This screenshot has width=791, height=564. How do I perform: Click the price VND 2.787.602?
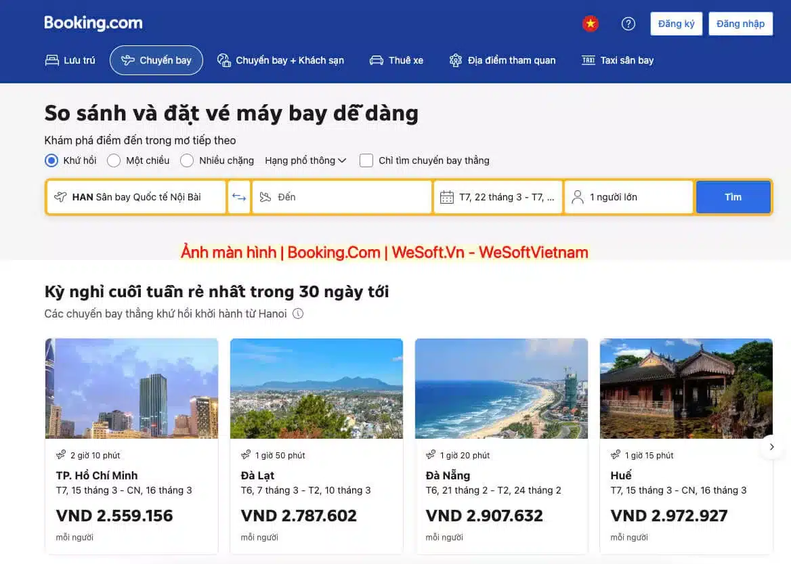tap(299, 515)
